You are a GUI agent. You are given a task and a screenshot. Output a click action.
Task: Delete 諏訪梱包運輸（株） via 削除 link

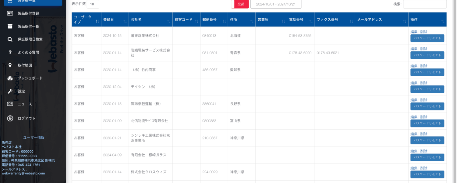(x=424, y=100)
